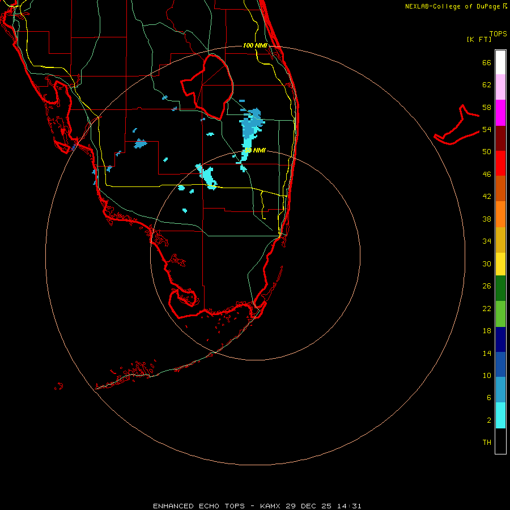Click the 66 value on the legend
Screen dimensions: 510x510
coord(487,63)
